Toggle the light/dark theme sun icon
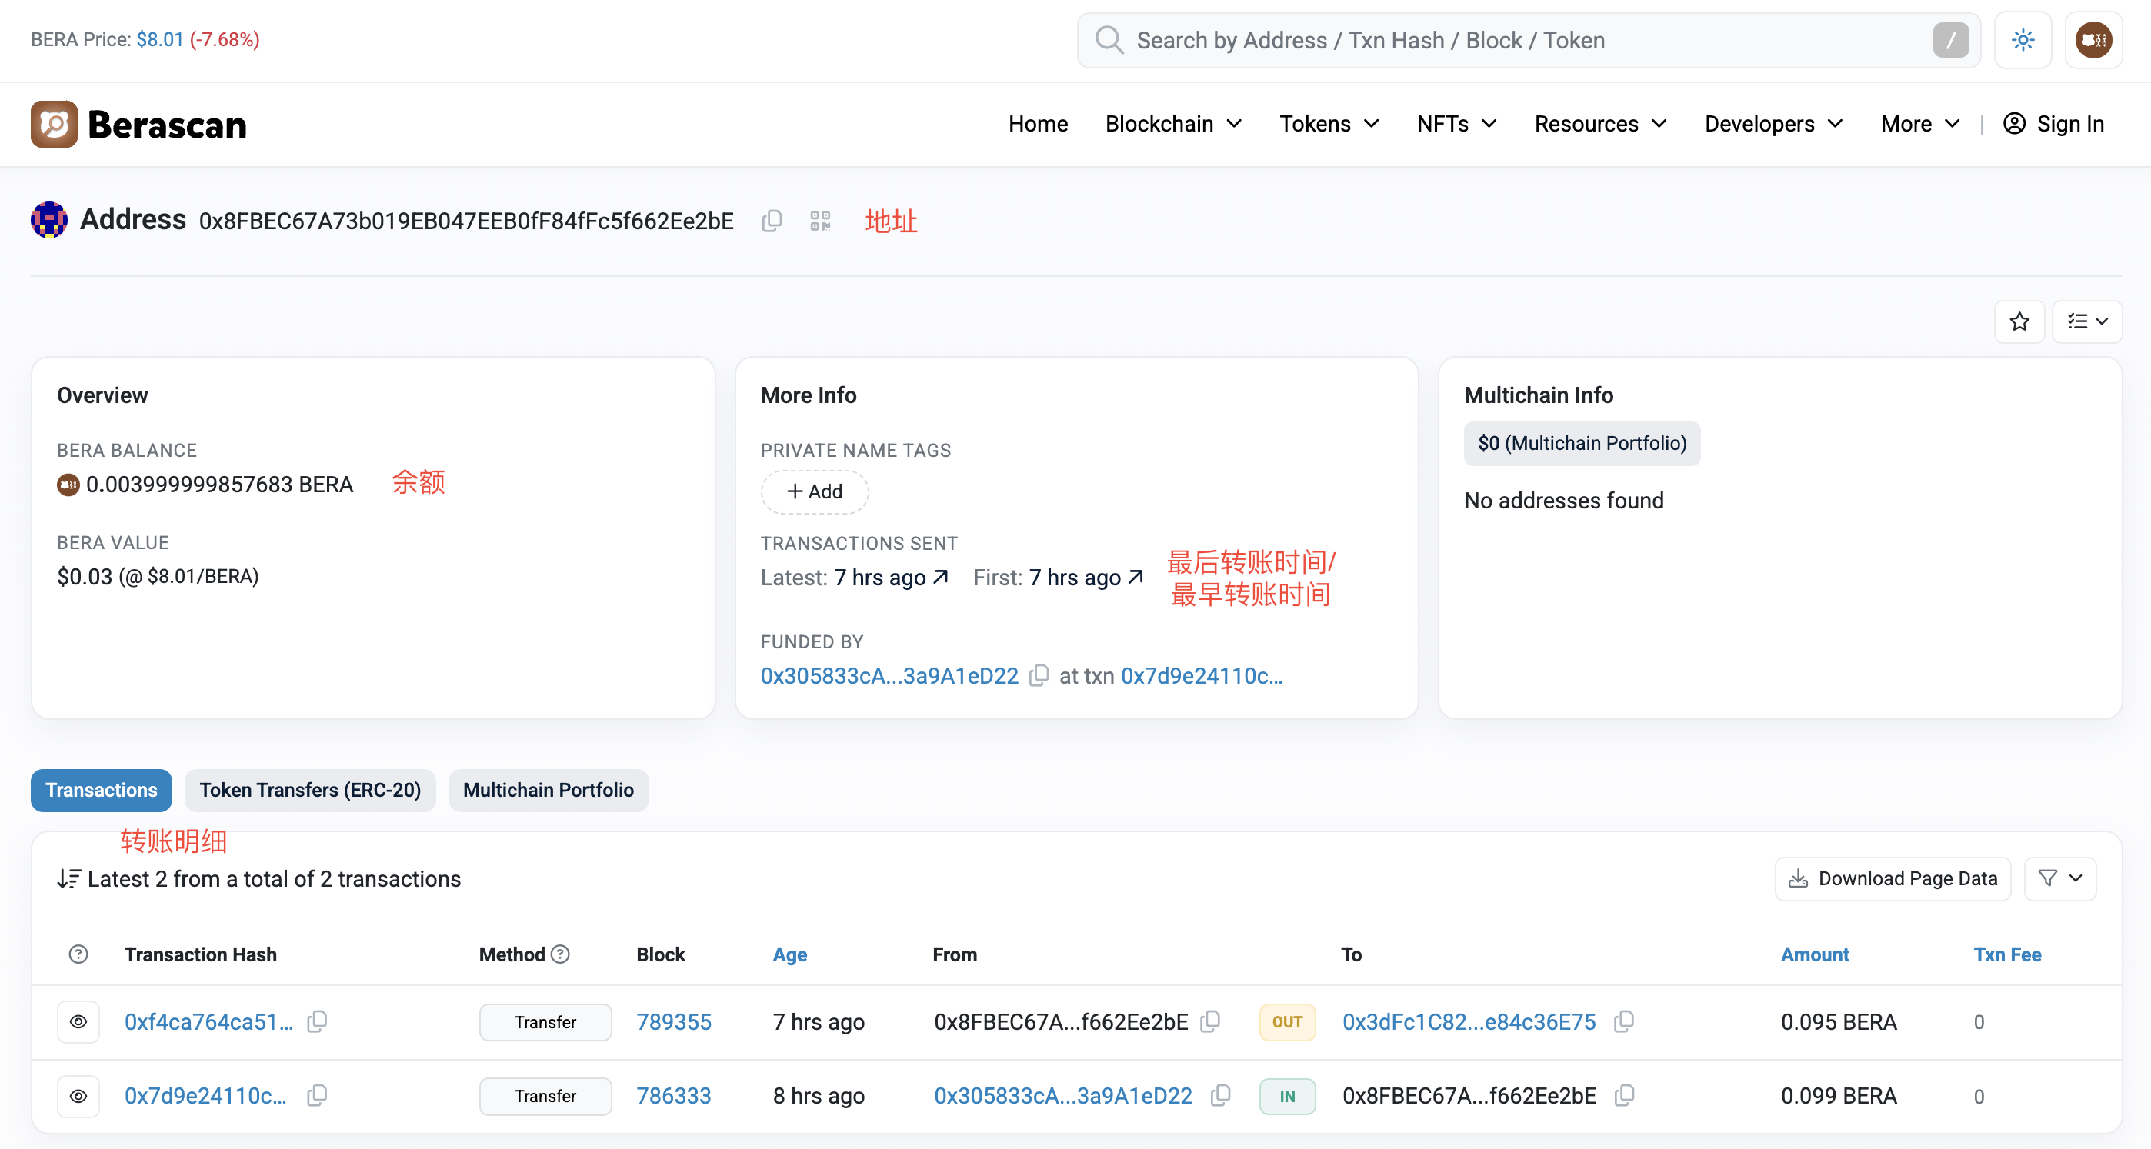Screen dimensions: 2151x1149 coord(2023,40)
